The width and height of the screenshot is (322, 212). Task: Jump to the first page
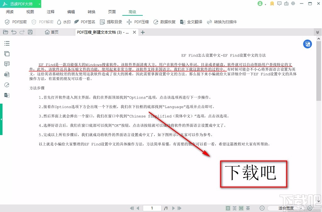pyautogui.click(x=132, y=208)
